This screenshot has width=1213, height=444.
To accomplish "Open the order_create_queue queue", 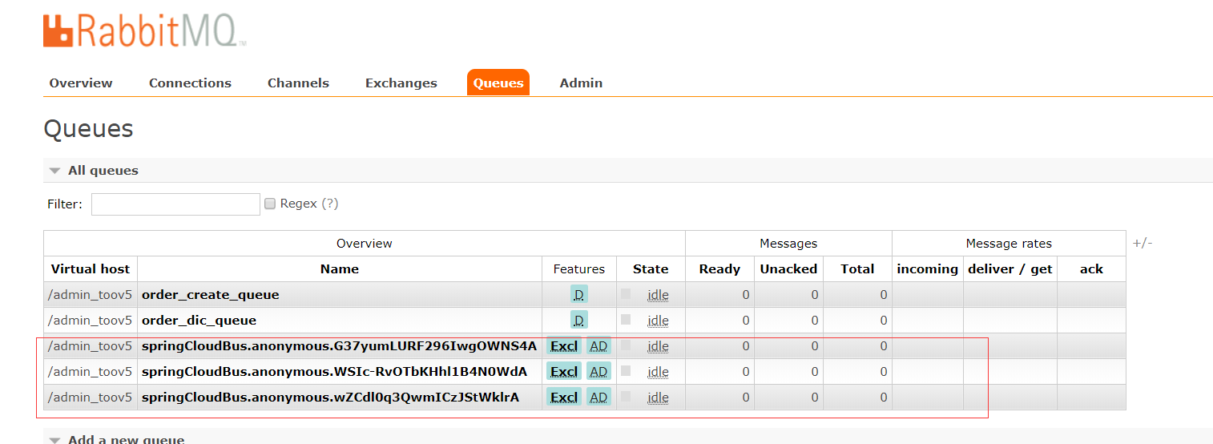I will pyautogui.click(x=211, y=295).
